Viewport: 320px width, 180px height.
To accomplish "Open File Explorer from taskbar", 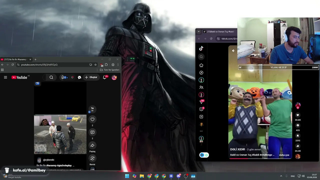I will click(142, 176).
